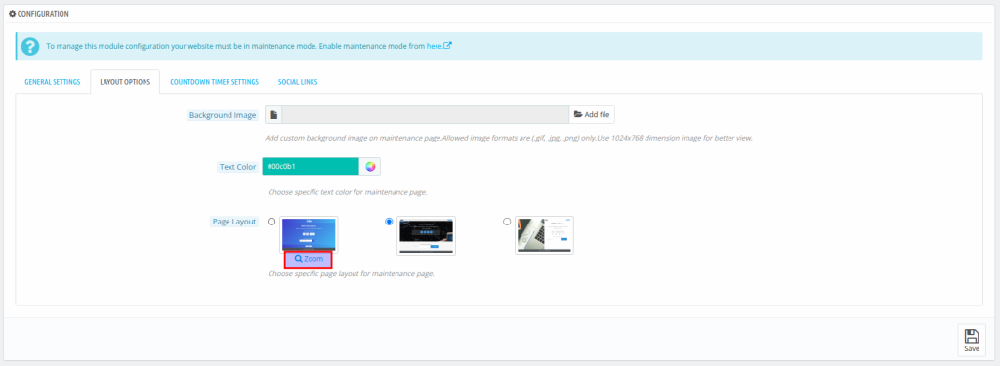Click the Background Image file path field
The height and width of the screenshot is (366, 1000).
pyautogui.click(x=426, y=115)
